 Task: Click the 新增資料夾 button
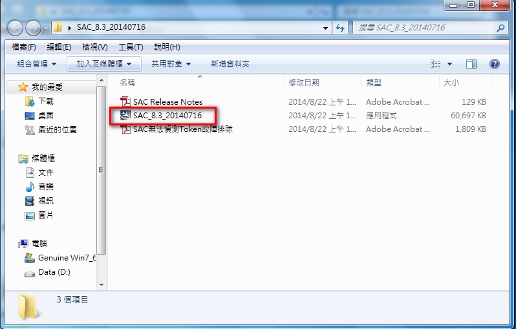230,64
